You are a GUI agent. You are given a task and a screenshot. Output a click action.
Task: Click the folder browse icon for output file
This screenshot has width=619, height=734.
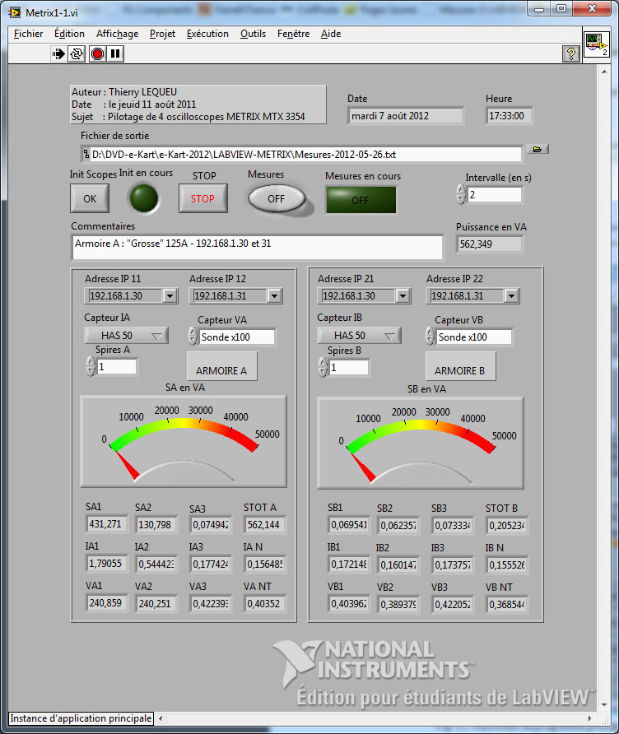coord(538,149)
